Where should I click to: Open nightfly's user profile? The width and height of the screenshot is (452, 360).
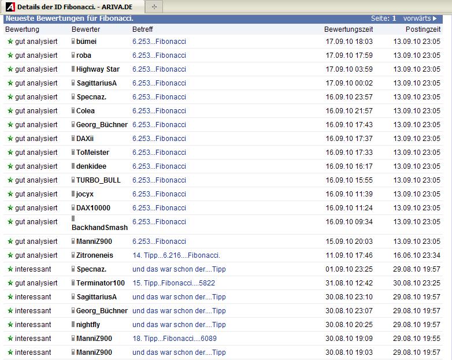click(88, 325)
